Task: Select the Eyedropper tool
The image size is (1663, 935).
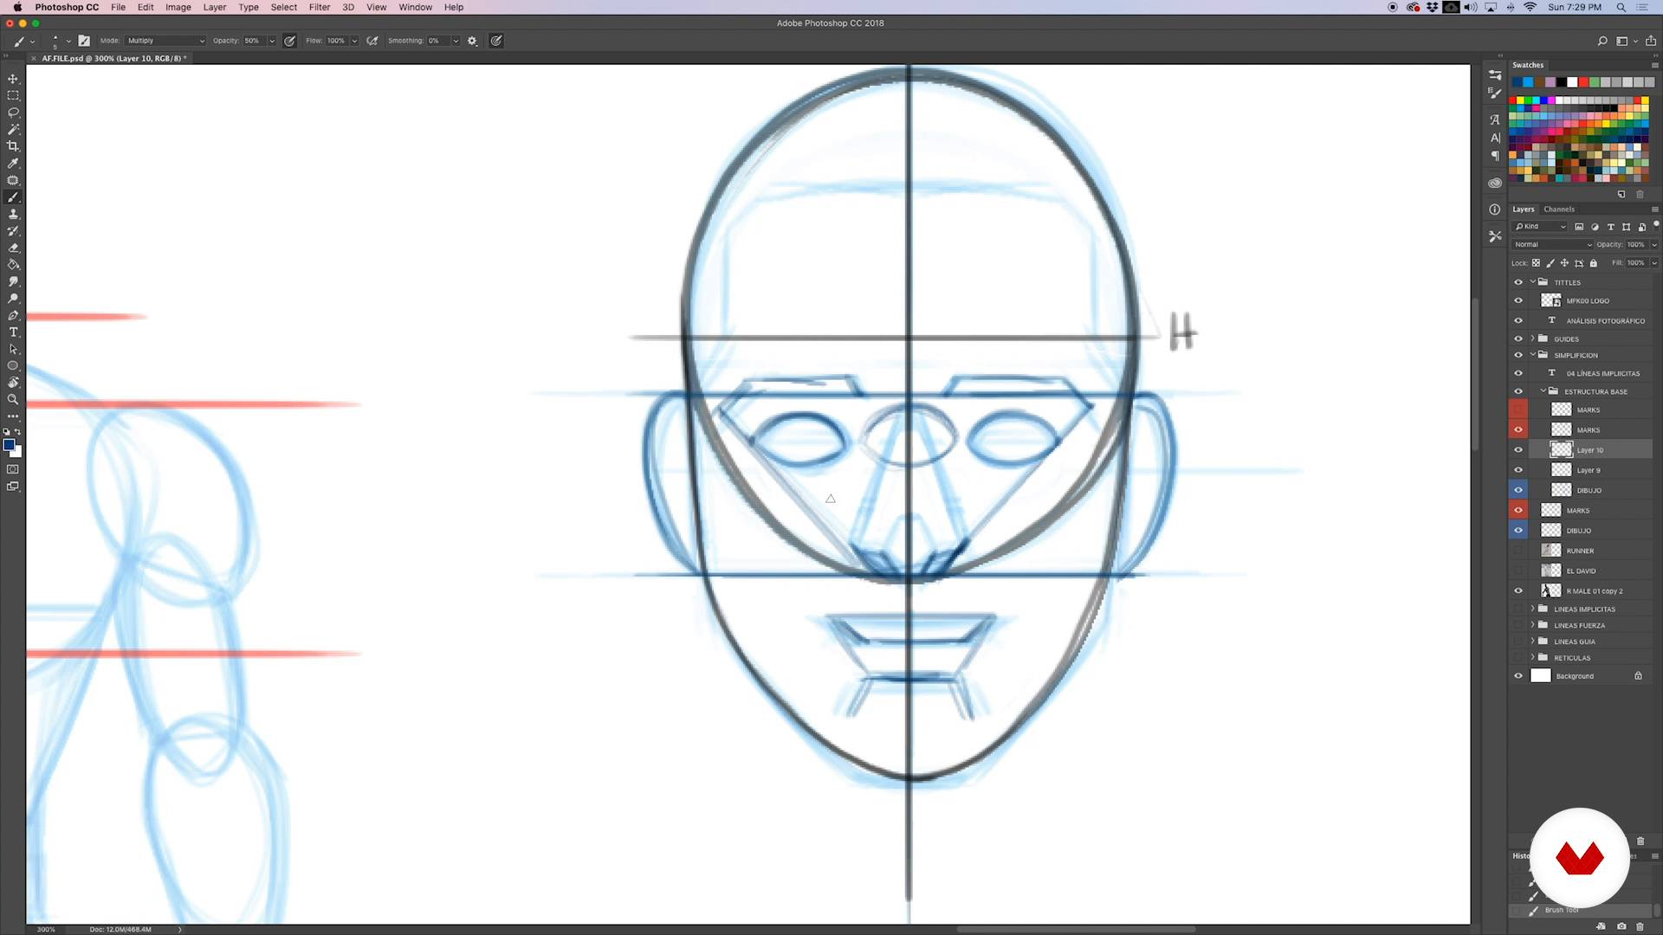Action: tap(13, 164)
